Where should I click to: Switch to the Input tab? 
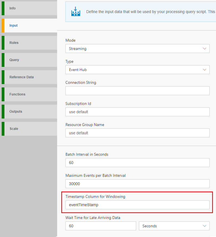click(x=29, y=26)
